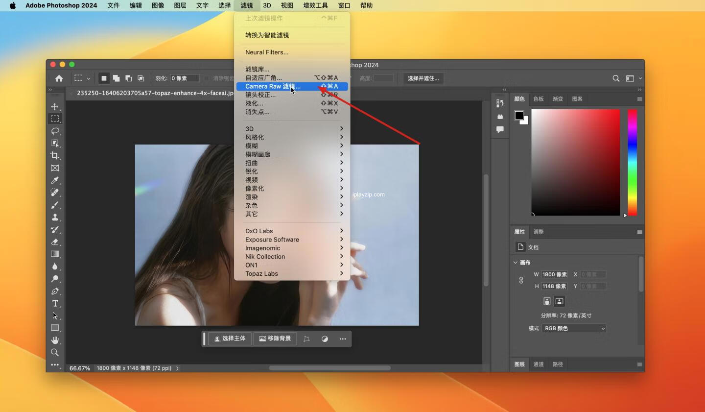705x412 pixels.
Task: Set canvas orientation to portrait
Action: click(547, 301)
